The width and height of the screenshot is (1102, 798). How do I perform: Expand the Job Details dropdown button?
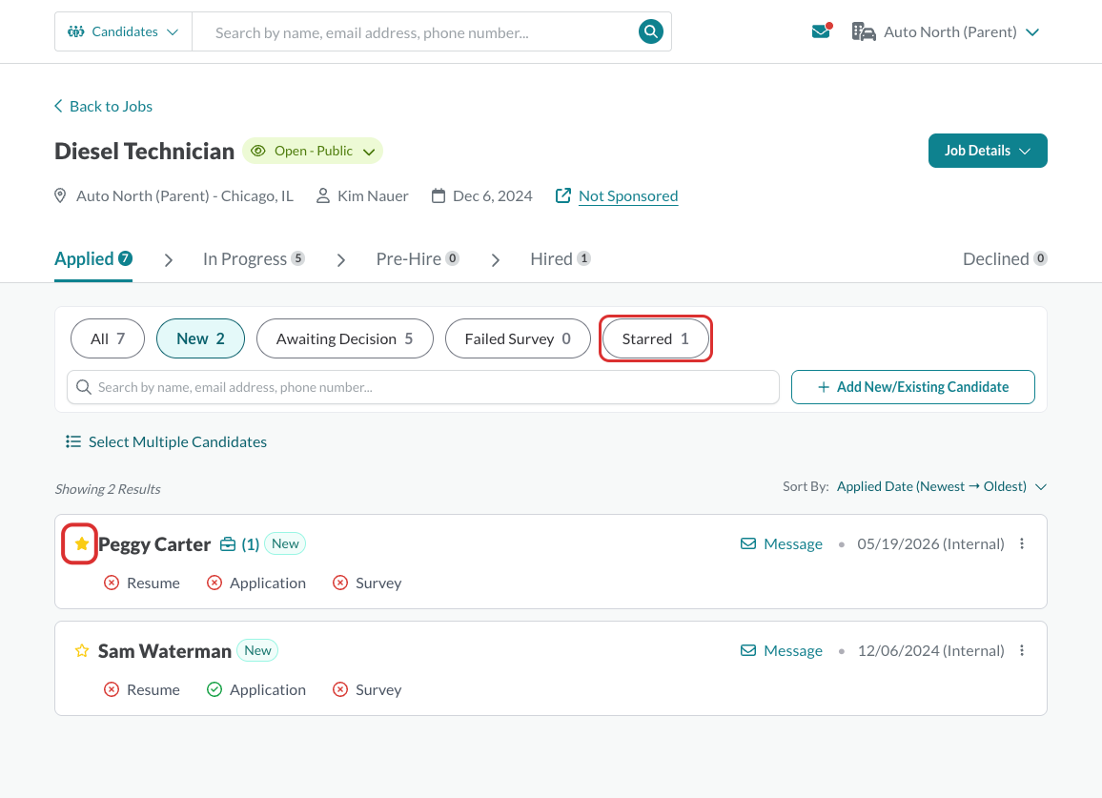tap(988, 151)
